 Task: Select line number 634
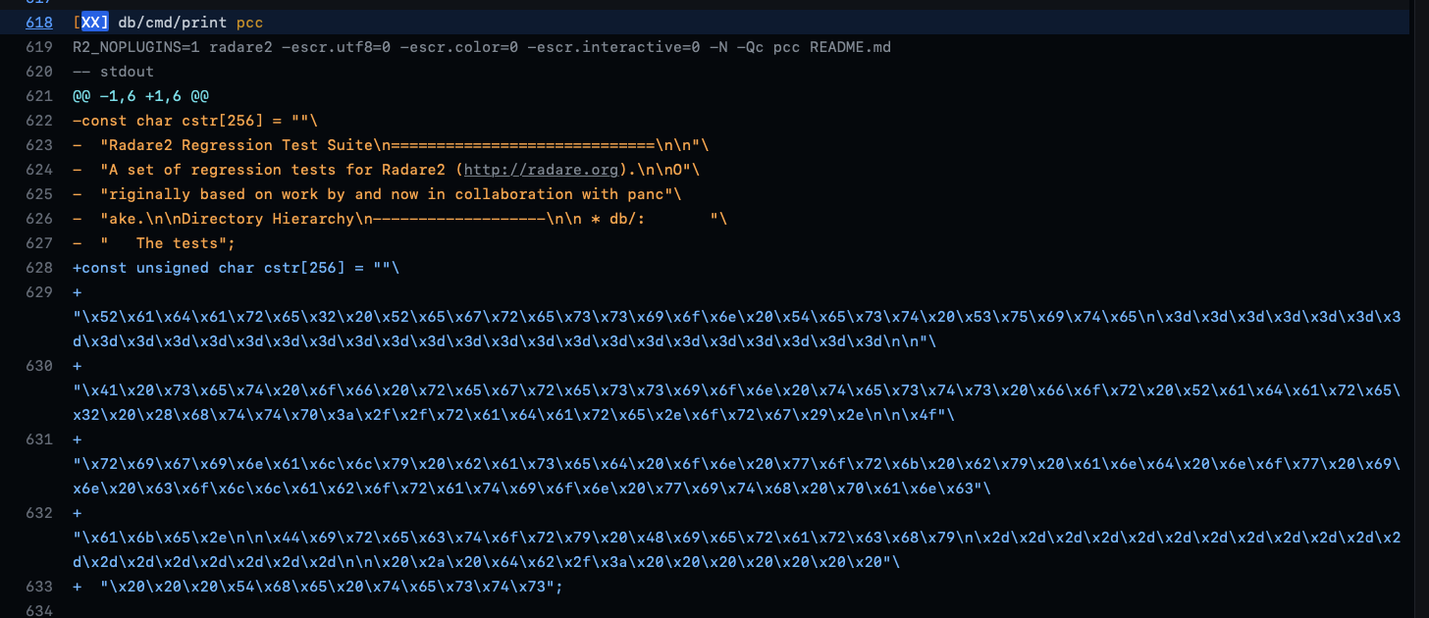(x=40, y=611)
